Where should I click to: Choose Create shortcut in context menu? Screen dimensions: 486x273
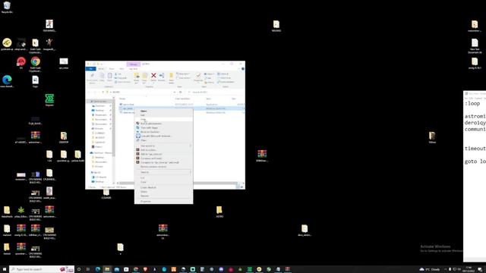click(163, 187)
